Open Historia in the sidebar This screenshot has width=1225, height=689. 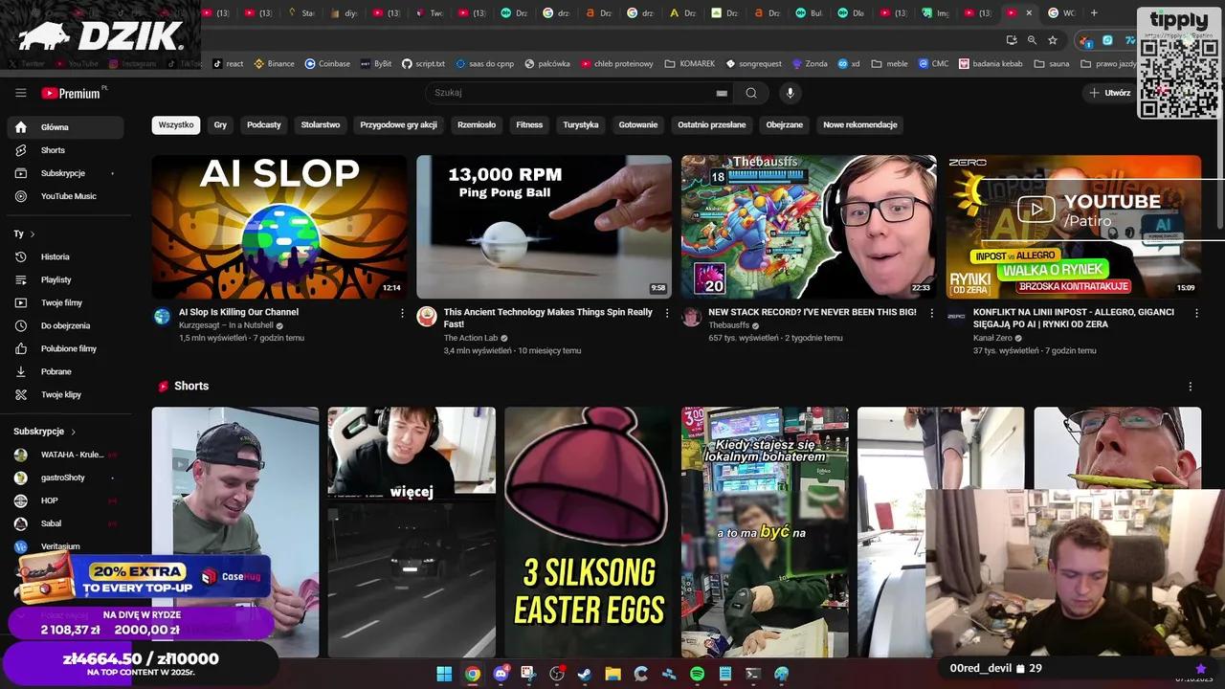[x=65, y=256]
